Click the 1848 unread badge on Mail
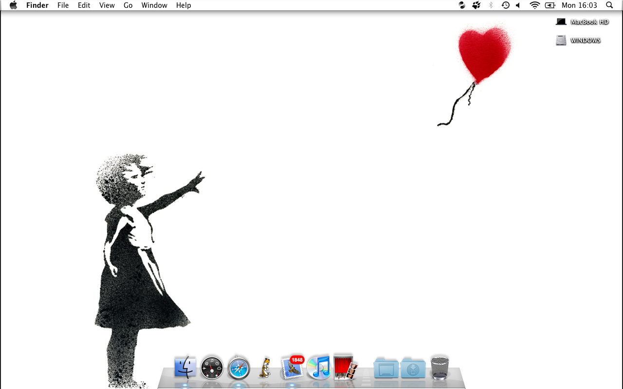 (297, 360)
